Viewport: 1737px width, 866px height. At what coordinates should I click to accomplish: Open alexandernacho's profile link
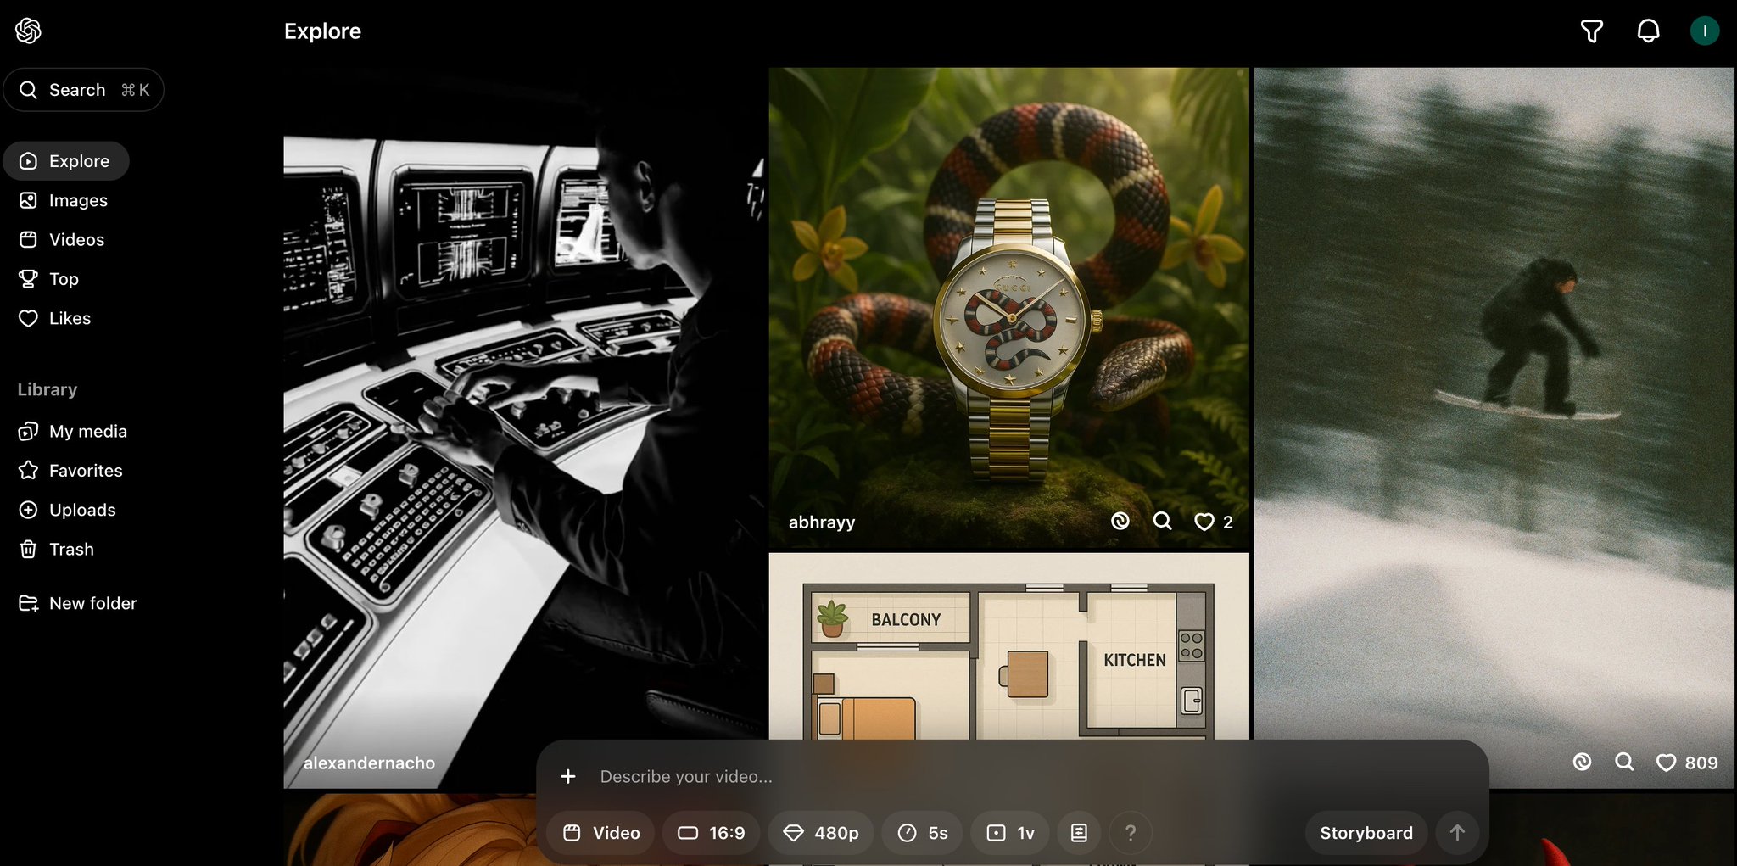click(x=369, y=763)
